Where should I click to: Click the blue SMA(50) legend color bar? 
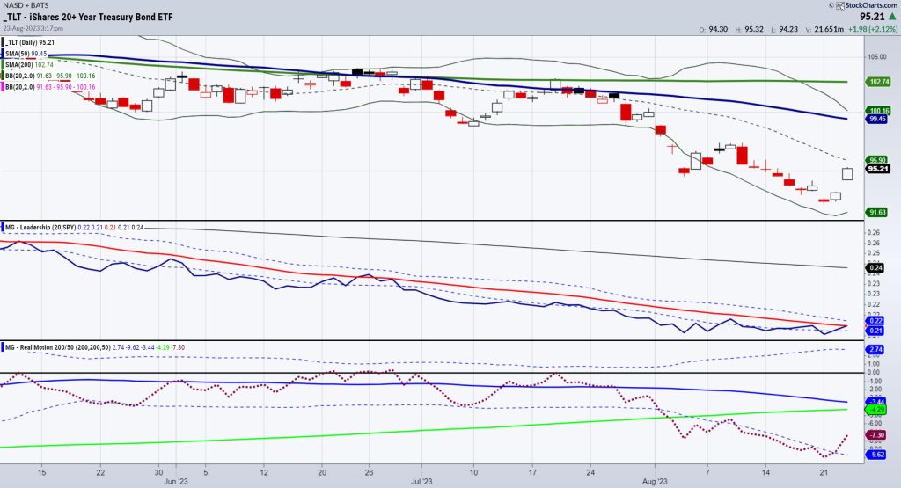(3, 54)
